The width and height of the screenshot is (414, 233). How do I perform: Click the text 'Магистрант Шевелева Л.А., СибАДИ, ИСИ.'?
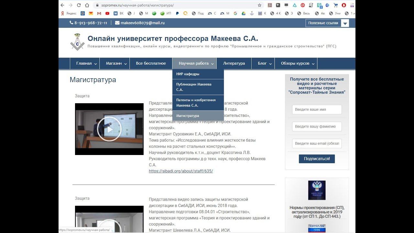coord(190,230)
